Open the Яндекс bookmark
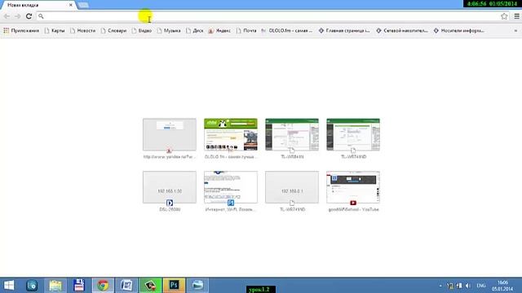The image size is (522, 293). point(219,31)
